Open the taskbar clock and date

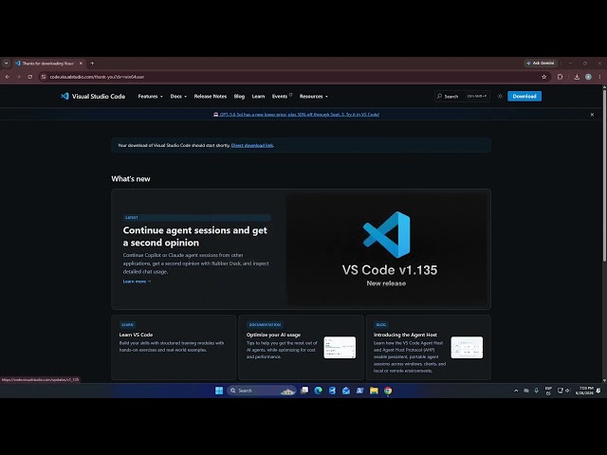(x=584, y=391)
